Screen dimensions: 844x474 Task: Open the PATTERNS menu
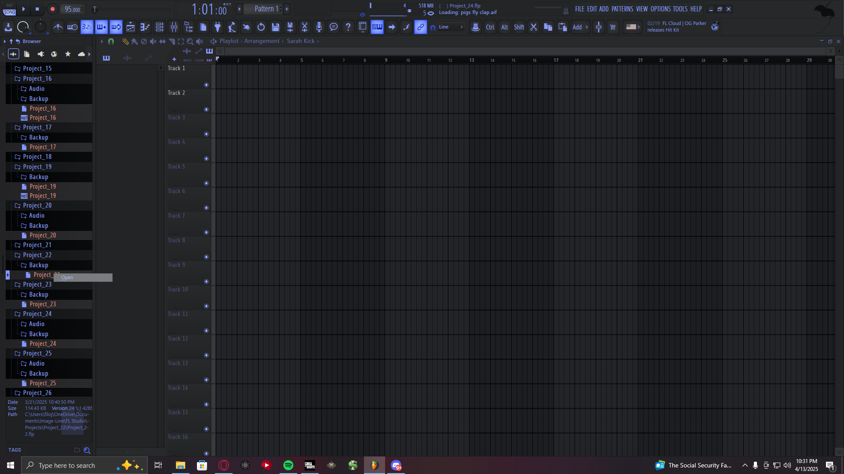tap(622, 9)
